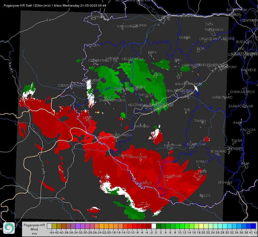
Task: Click the NAGYATAD city label
Action: (138, 157)
